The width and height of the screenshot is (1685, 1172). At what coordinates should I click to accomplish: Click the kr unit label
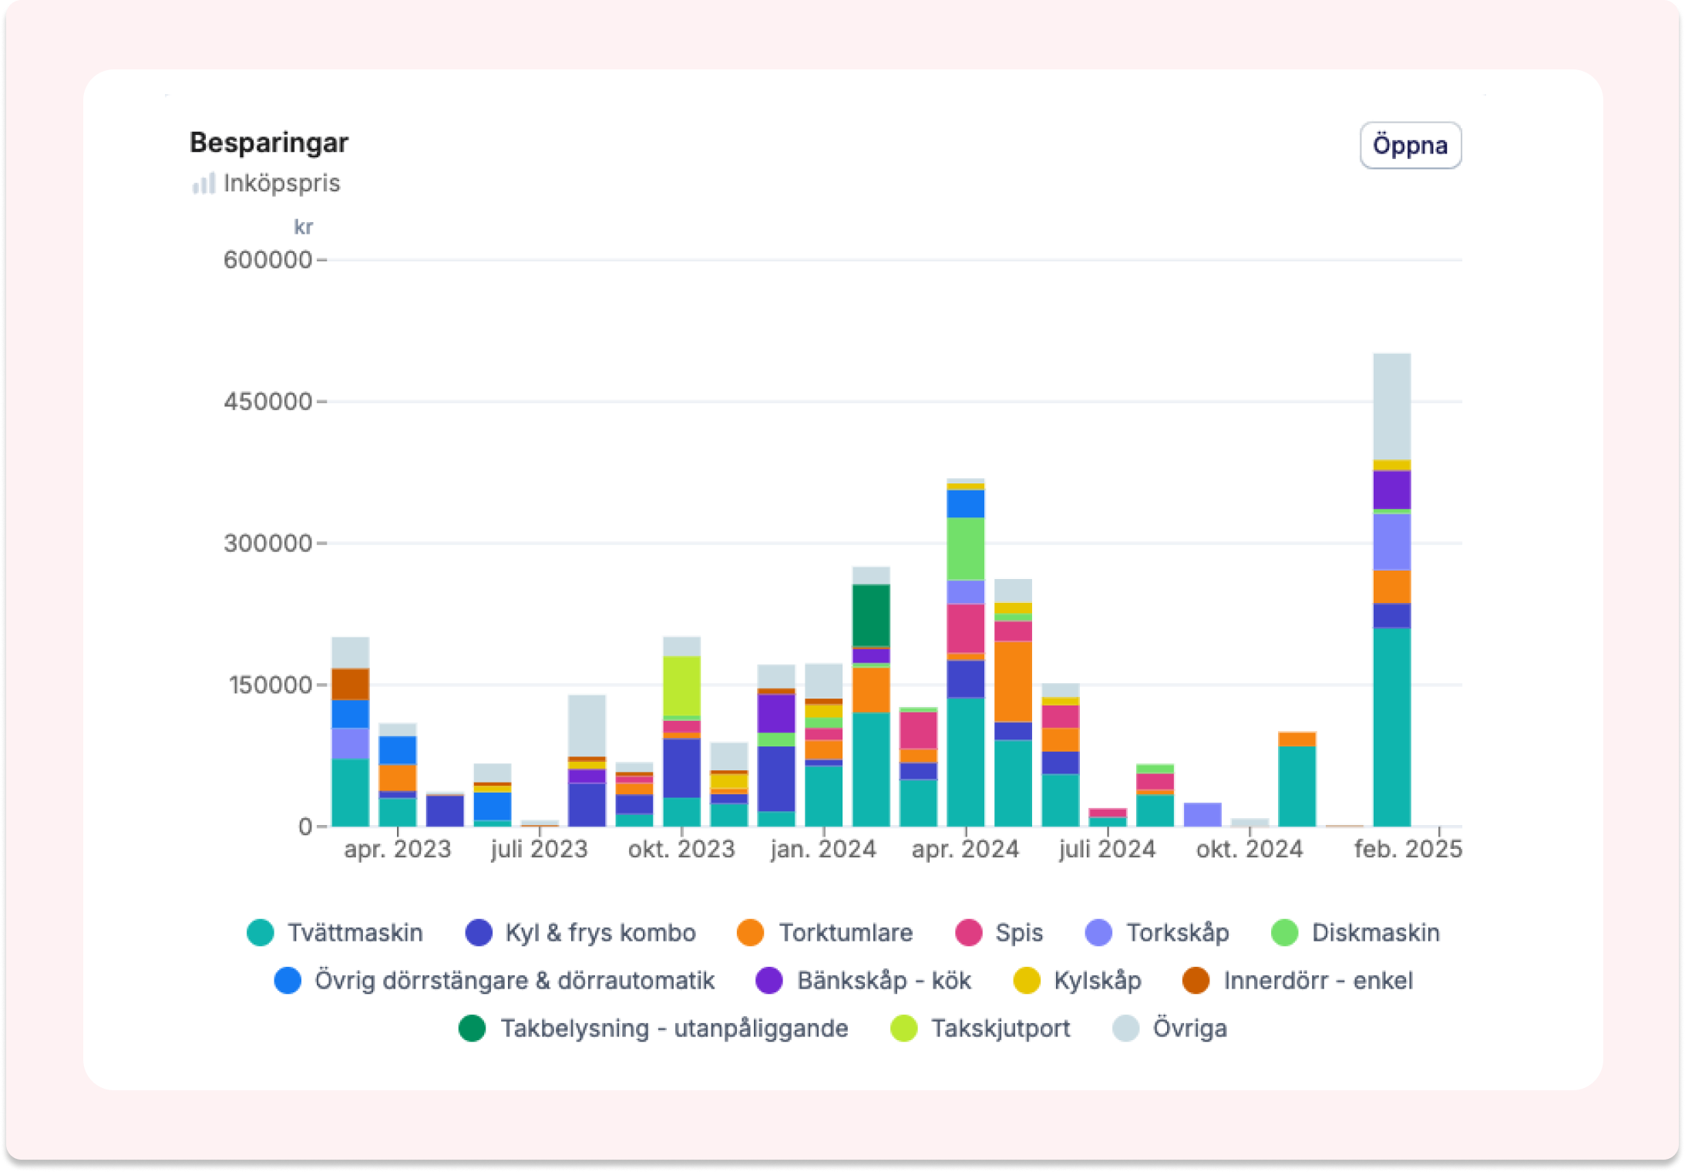pyautogui.click(x=303, y=227)
